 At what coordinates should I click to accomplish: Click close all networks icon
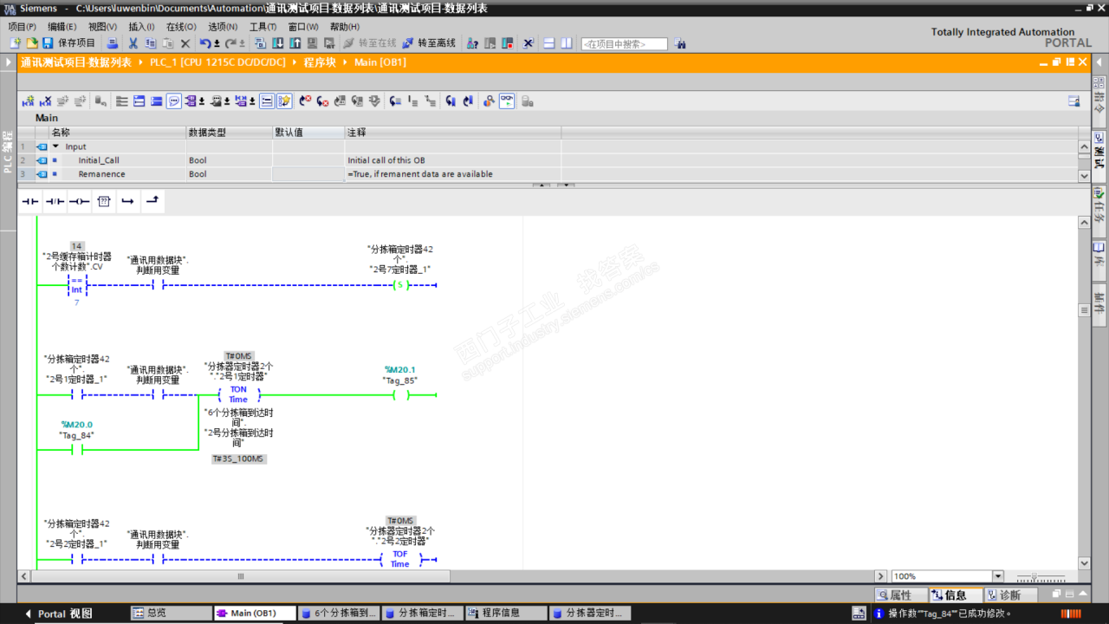point(157,101)
